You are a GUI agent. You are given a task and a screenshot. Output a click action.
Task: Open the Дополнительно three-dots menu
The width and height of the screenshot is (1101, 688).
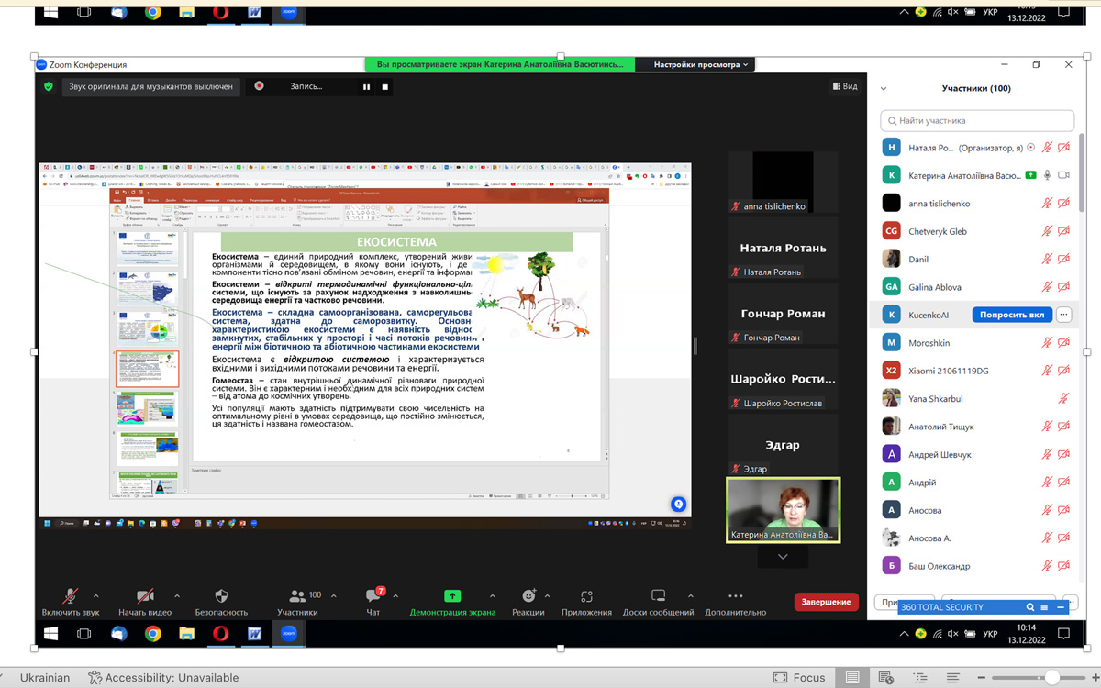coord(735,596)
